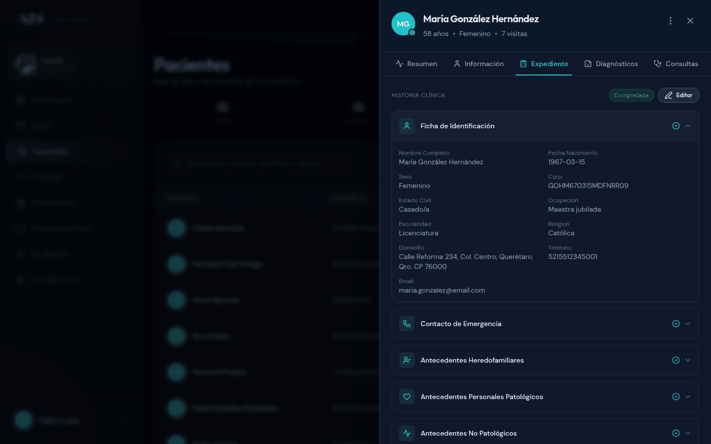
Task: Click the completed check on Contacto de Emergencia
Action: tap(676, 324)
